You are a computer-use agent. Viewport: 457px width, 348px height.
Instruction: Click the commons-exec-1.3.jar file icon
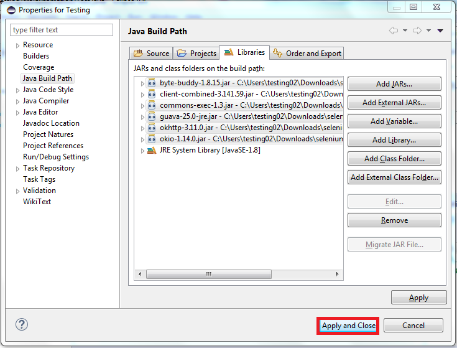pos(152,105)
